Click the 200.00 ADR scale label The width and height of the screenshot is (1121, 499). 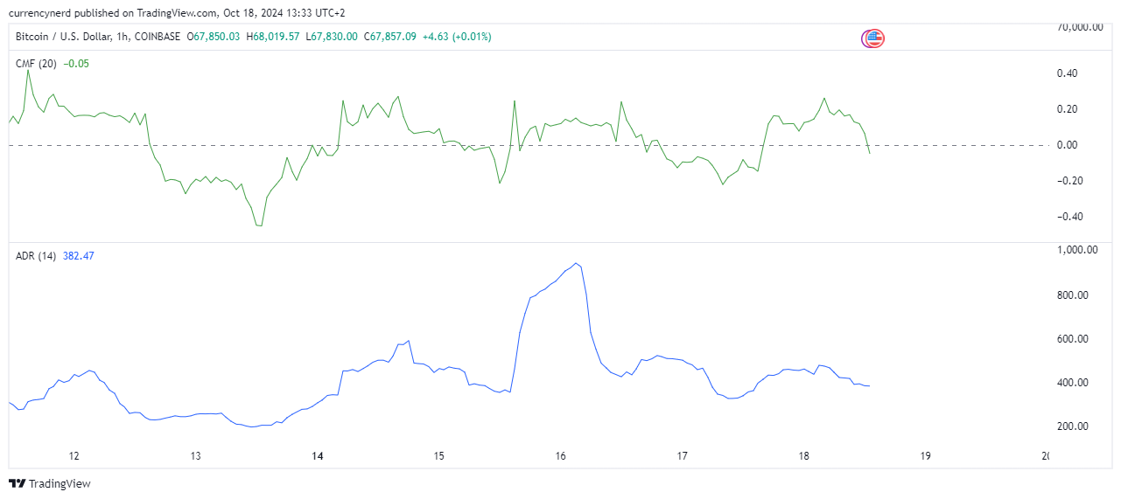[1072, 426]
